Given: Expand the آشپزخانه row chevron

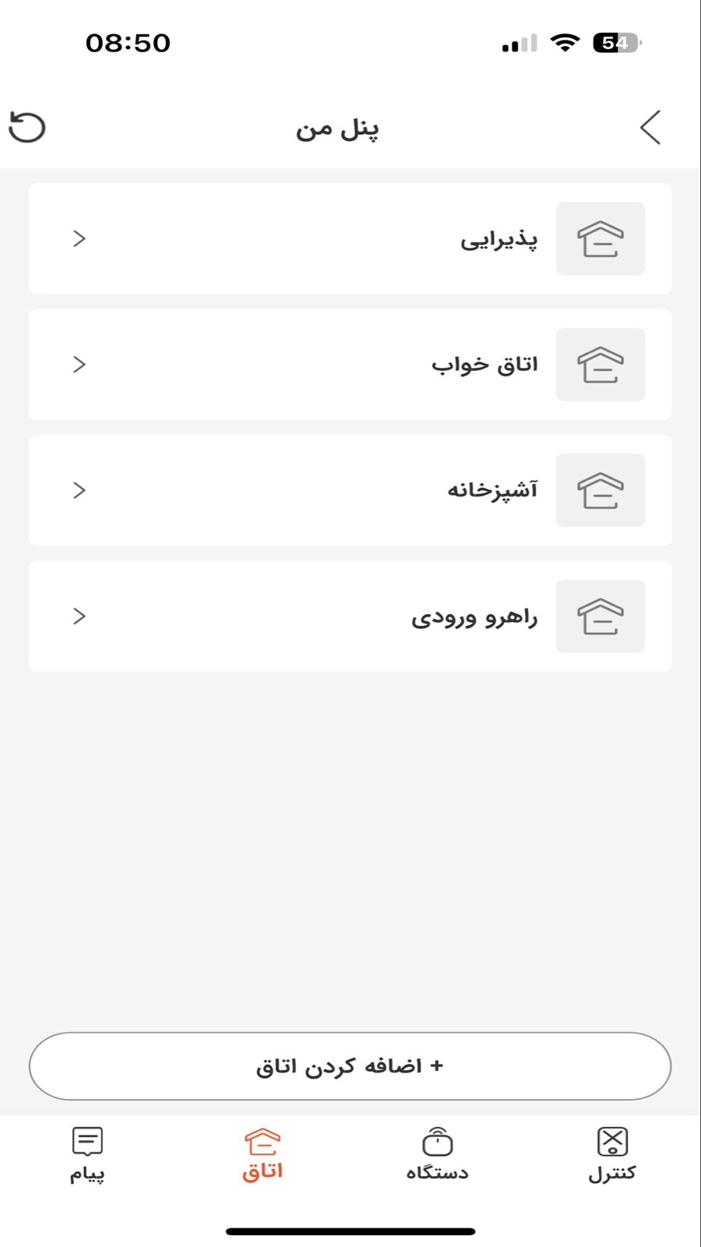Looking at the screenshot, I should [79, 490].
